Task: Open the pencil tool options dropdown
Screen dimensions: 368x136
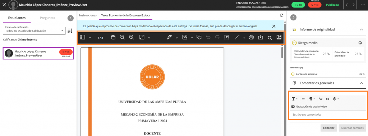Action: (176, 38)
